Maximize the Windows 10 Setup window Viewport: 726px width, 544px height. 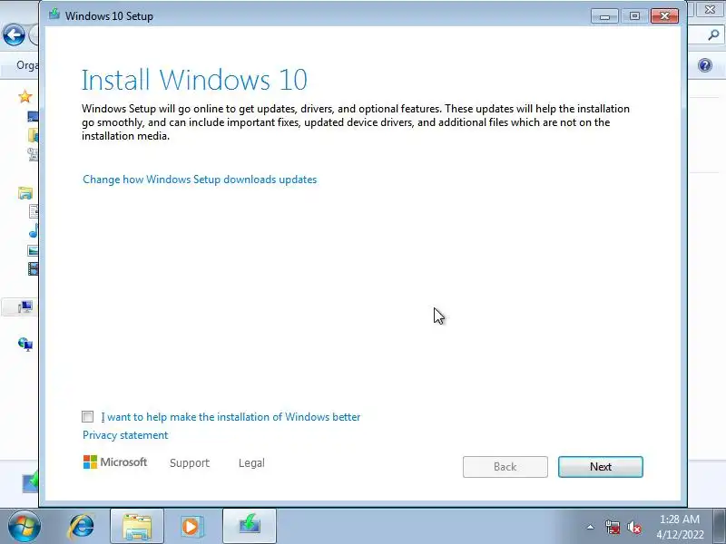[634, 16]
